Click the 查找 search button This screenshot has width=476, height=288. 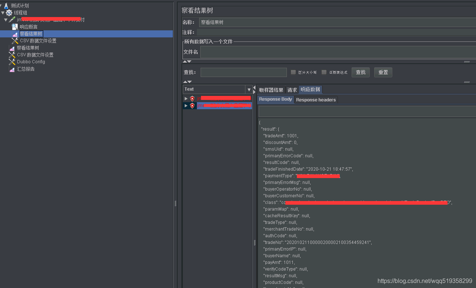[x=361, y=72]
